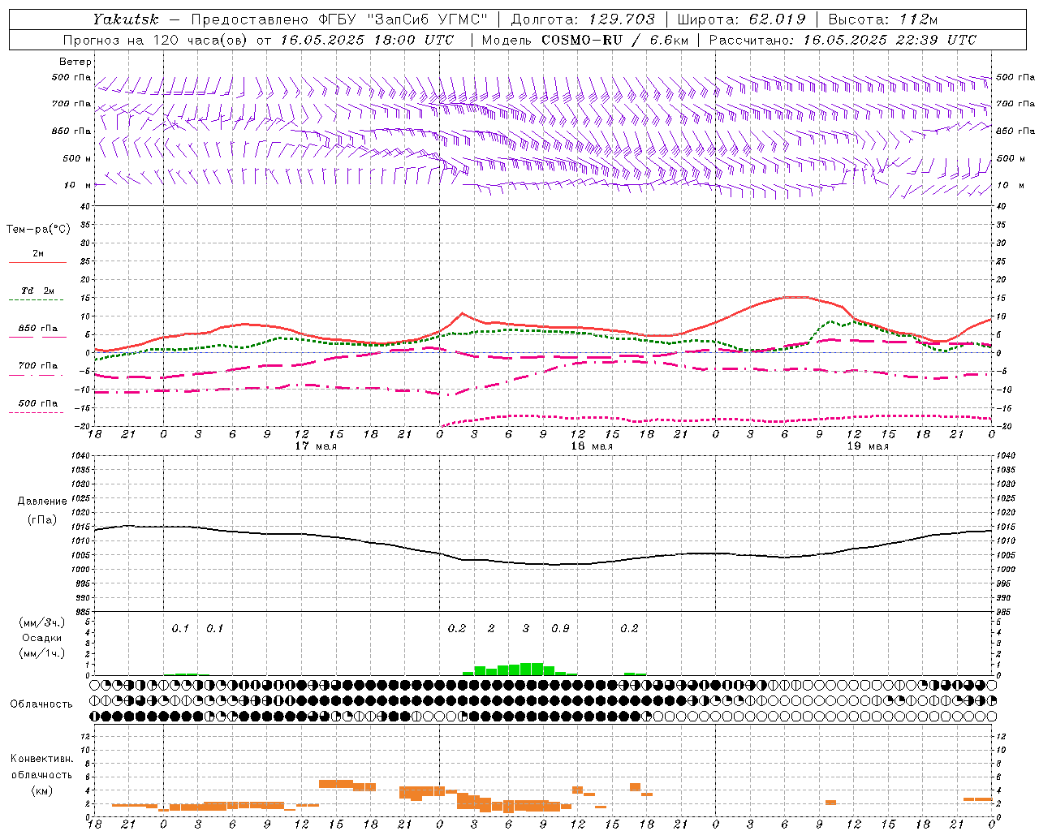
Task: Select the 'Предоставлено ФГБУ "ЗапСиб УГМС"' provider text
Action: coord(338,19)
